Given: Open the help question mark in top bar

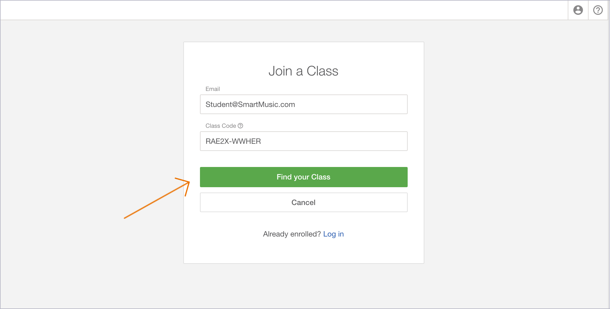Looking at the screenshot, I should tap(598, 10).
